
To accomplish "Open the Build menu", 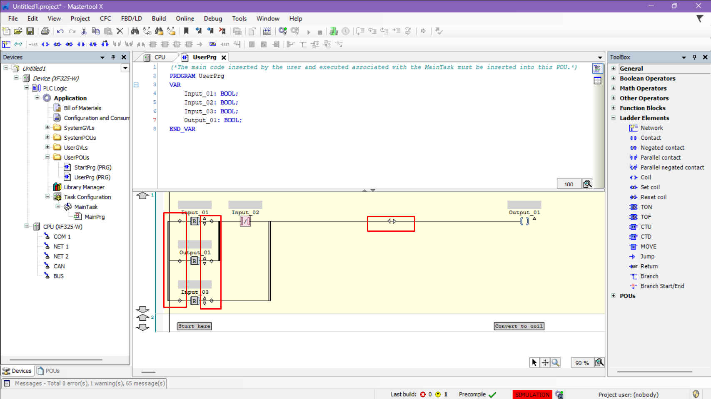I will 159,18.
